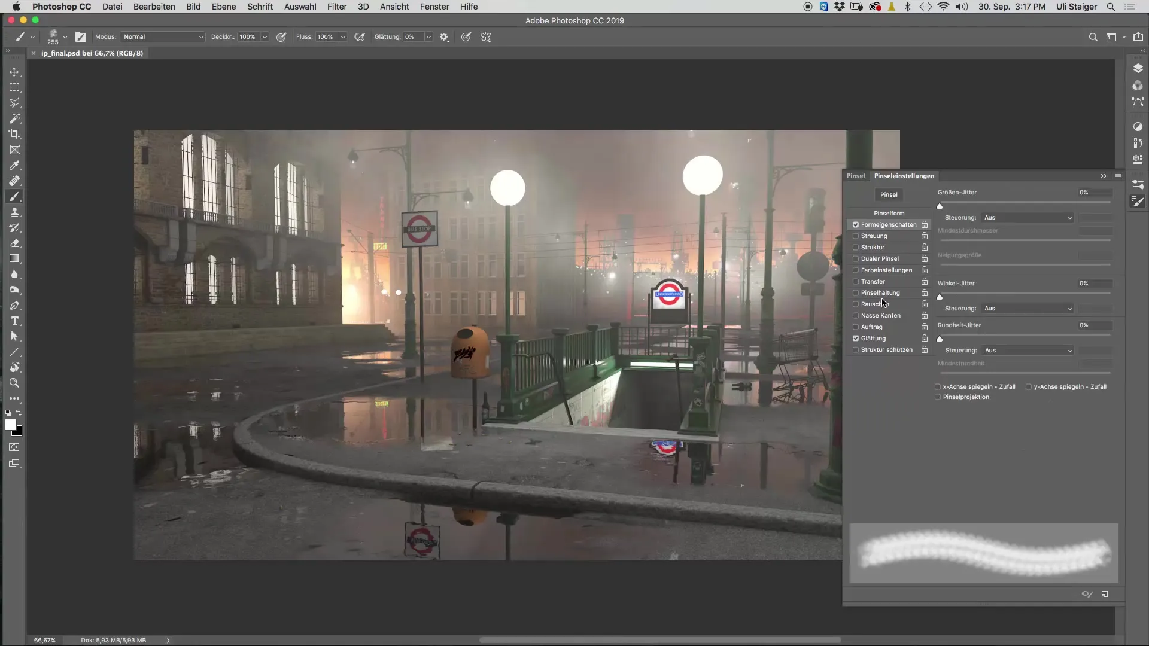Viewport: 1149px width, 646px height.
Task: Check Pinselprojektion option
Action: (x=938, y=397)
